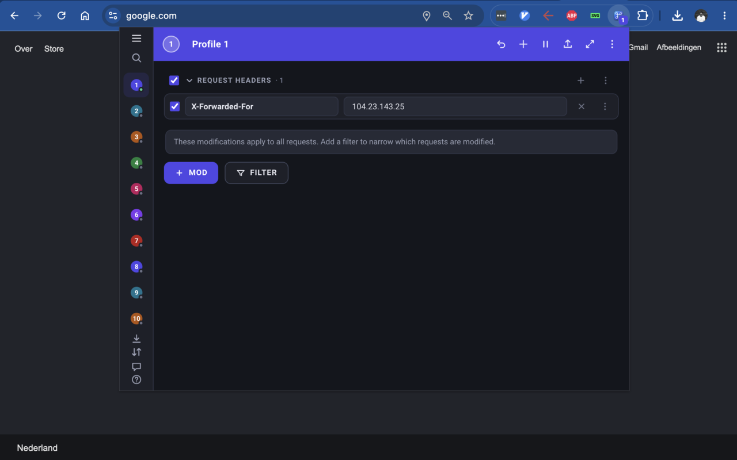Image resolution: width=737 pixels, height=460 pixels.
Task: Open the help question mark icon
Action: (x=136, y=379)
